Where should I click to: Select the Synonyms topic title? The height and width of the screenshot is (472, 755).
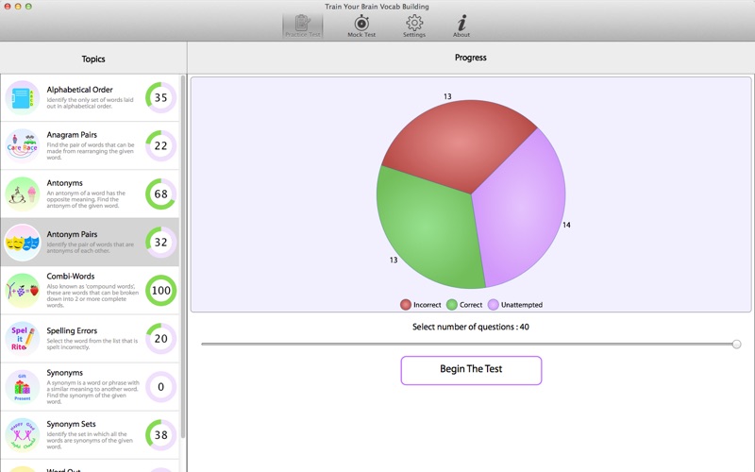tap(64, 373)
